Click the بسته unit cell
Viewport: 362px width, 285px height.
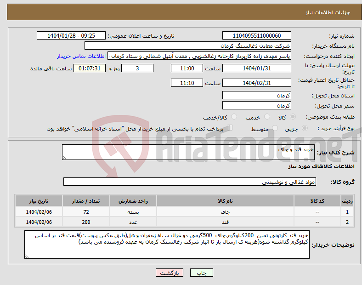tap(133, 212)
